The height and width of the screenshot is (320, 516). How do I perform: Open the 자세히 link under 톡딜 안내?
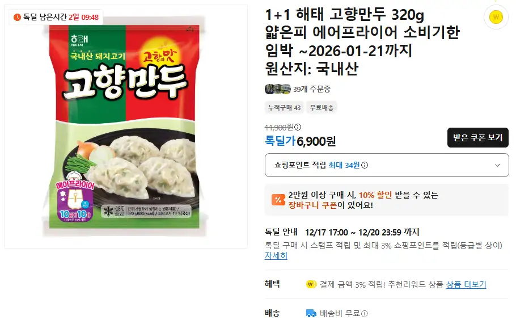pyautogui.click(x=276, y=255)
